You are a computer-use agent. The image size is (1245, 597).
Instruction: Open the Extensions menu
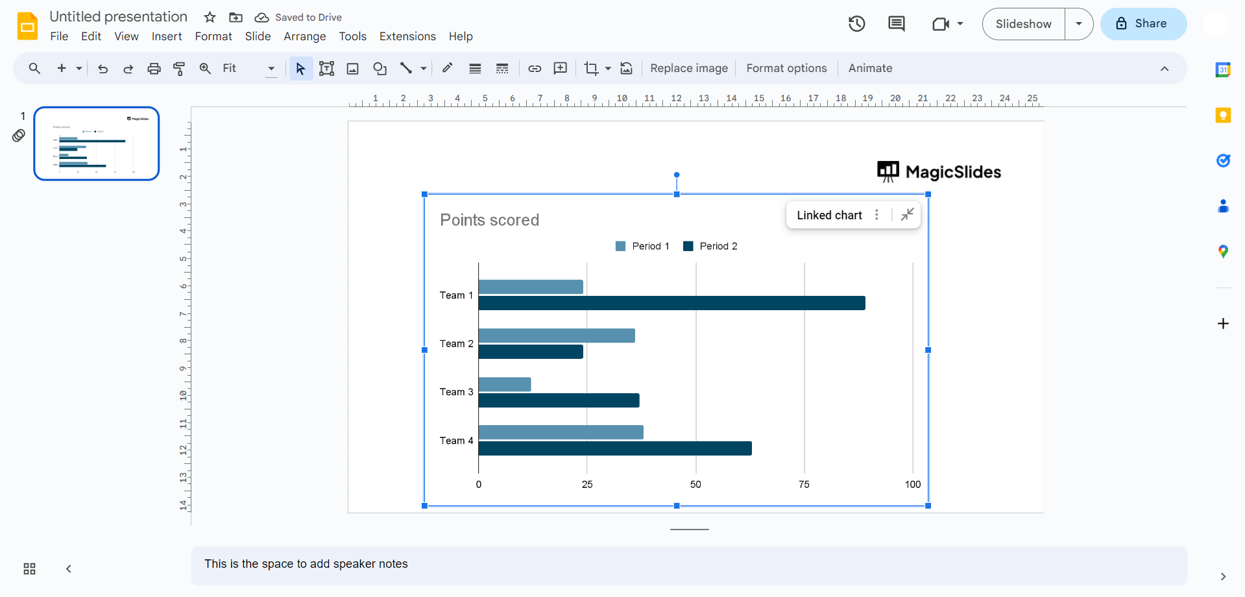pyautogui.click(x=407, y=36)
